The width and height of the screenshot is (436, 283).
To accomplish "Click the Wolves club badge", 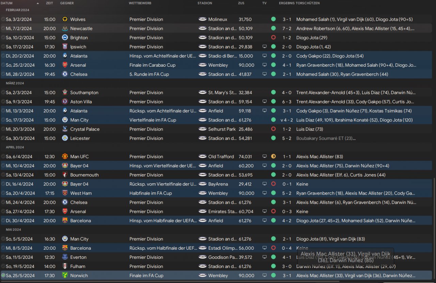I will [65, 19].
